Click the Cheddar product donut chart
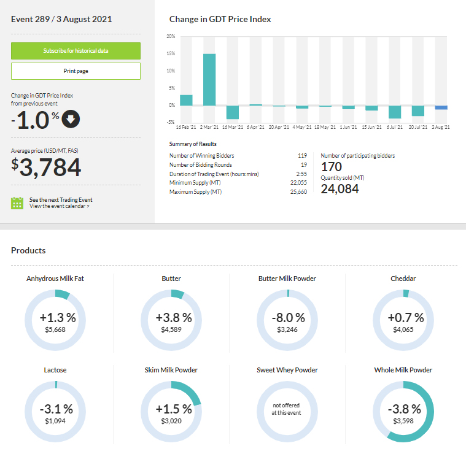This screenshot has height=454, width=466. pos(403,320)
